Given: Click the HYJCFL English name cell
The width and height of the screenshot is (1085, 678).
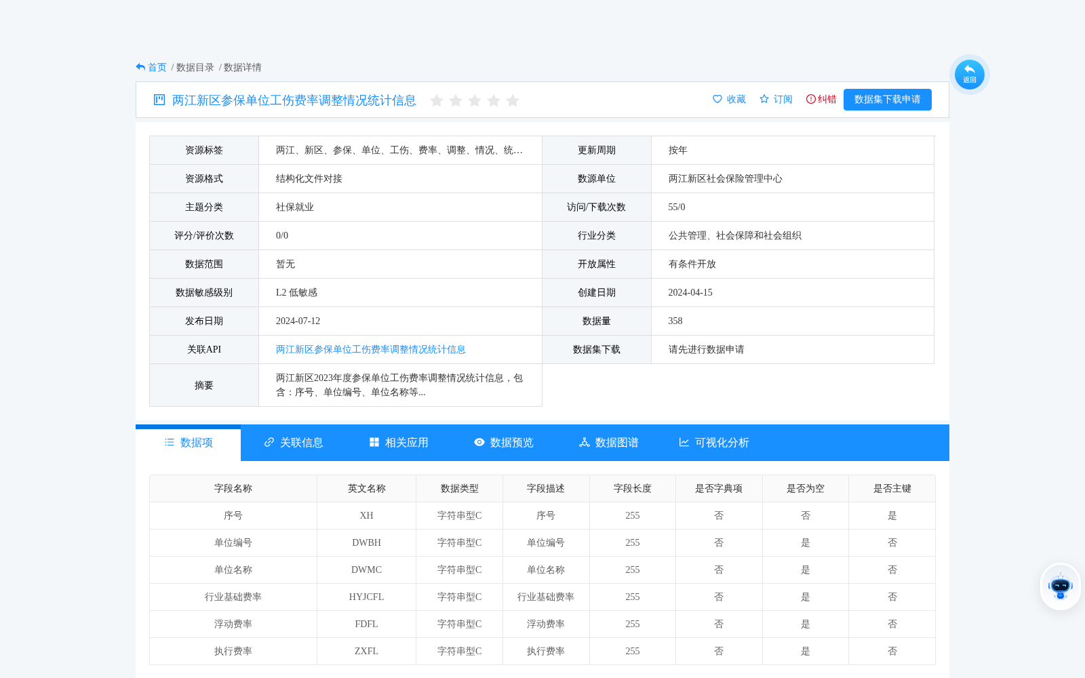Looking at the screenshot, I should pos(367,597).
